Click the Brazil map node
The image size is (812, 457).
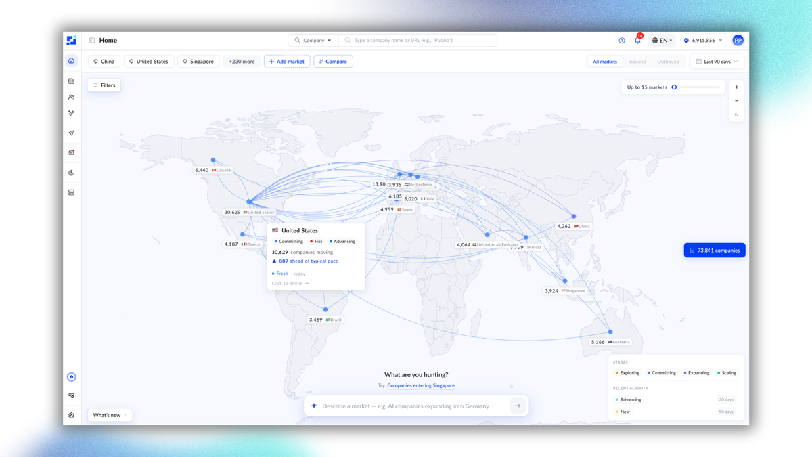325,309
